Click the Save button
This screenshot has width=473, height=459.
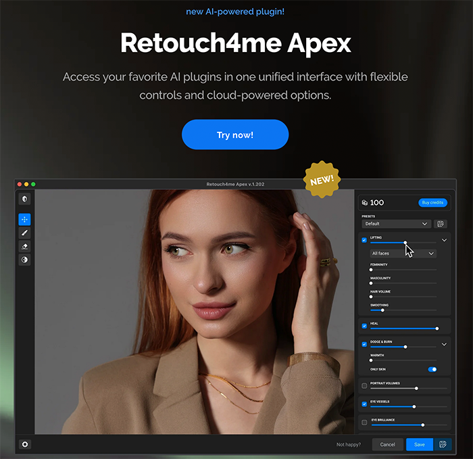tap(420, 445)
